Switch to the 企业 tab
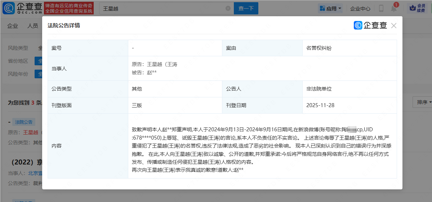 tap(13, 26)
